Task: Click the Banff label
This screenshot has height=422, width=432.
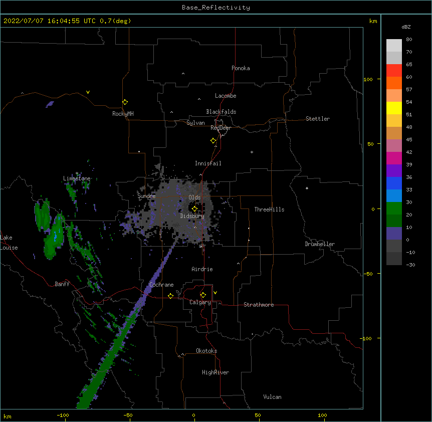Action: [x=62, y=284]
